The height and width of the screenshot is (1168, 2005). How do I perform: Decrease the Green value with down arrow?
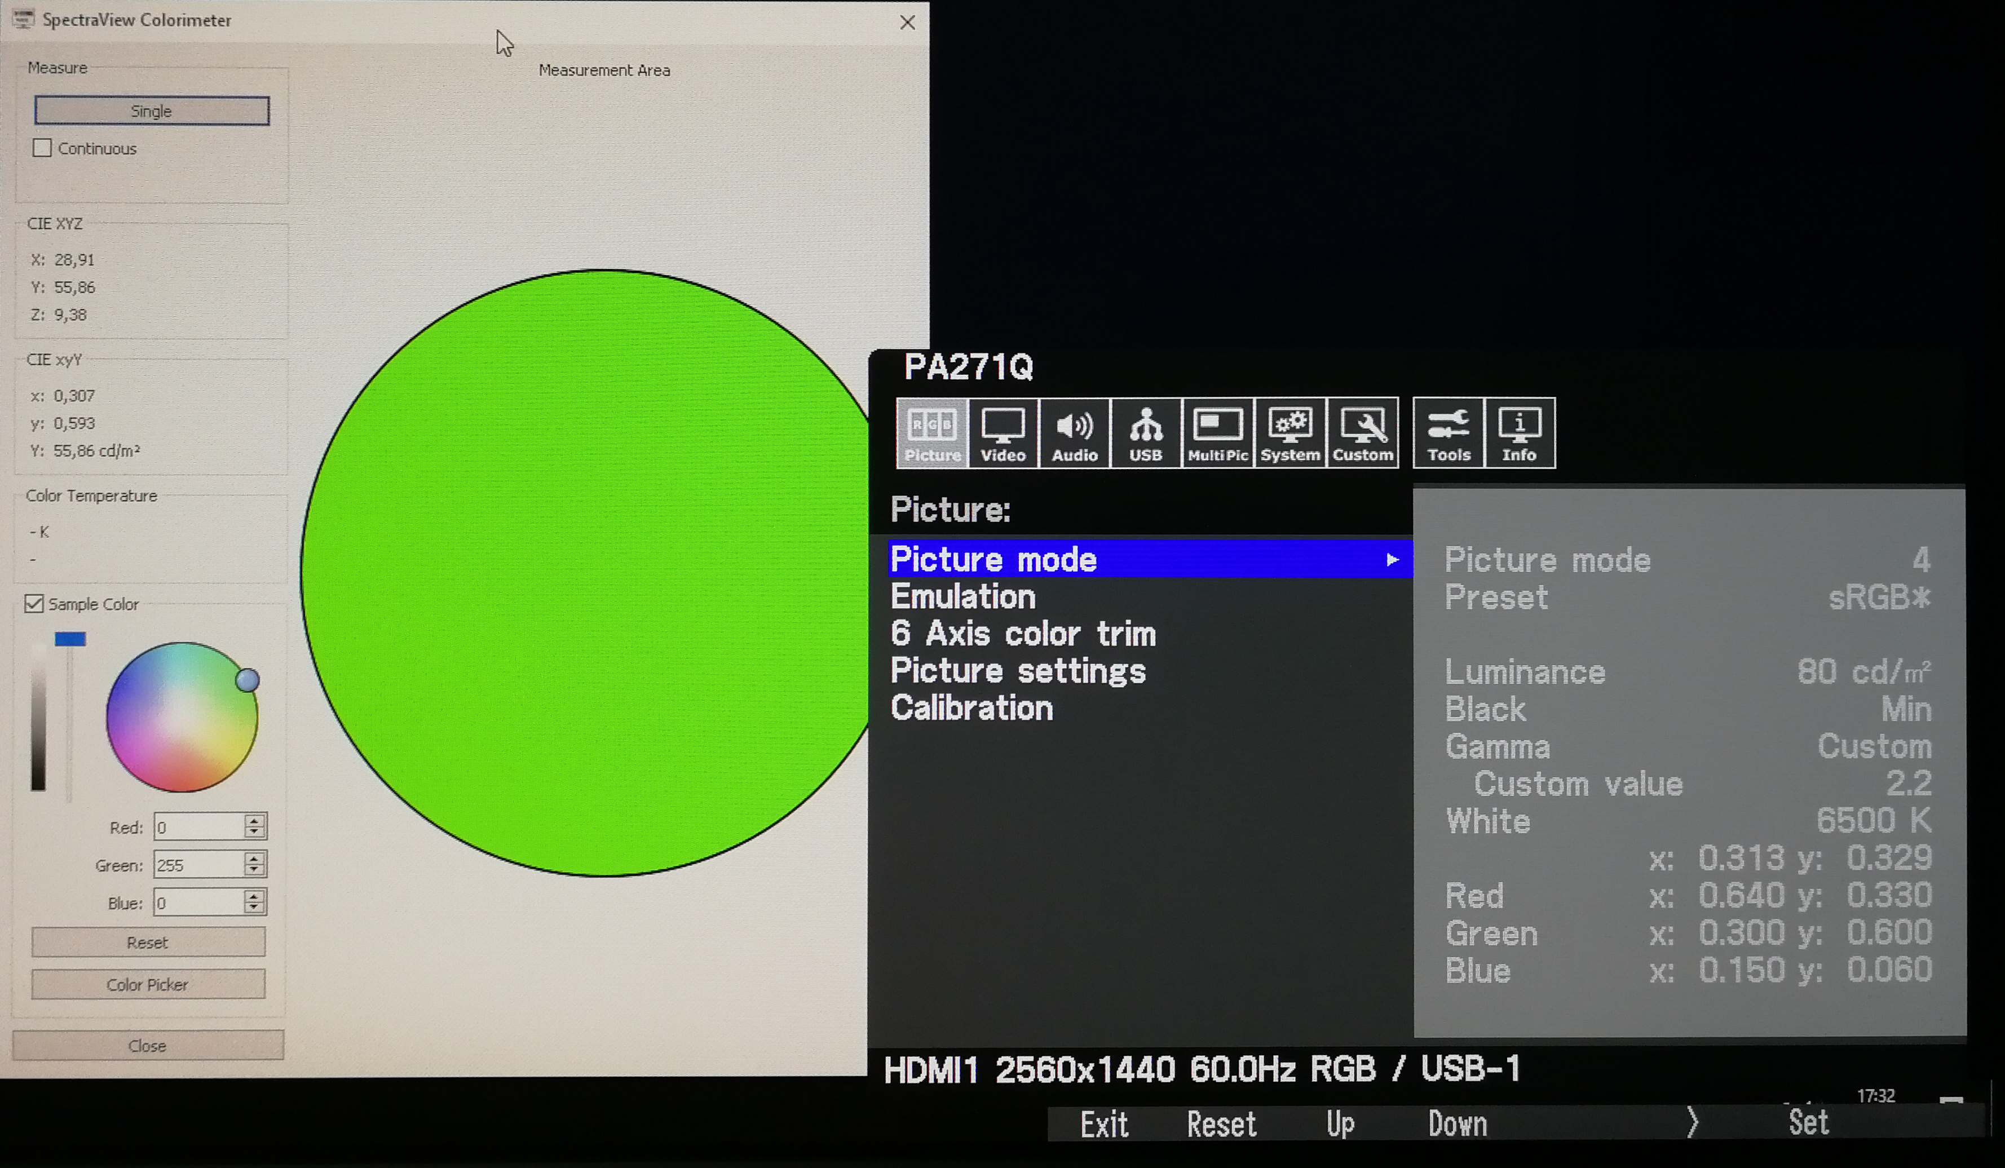point(255,870)
